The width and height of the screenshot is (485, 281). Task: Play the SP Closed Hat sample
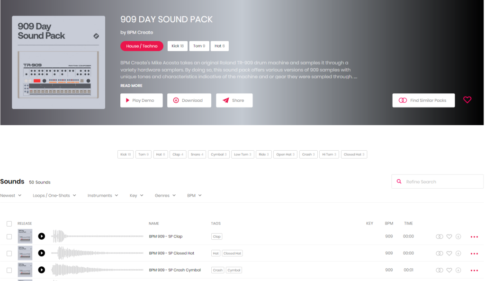coord(42,253)
